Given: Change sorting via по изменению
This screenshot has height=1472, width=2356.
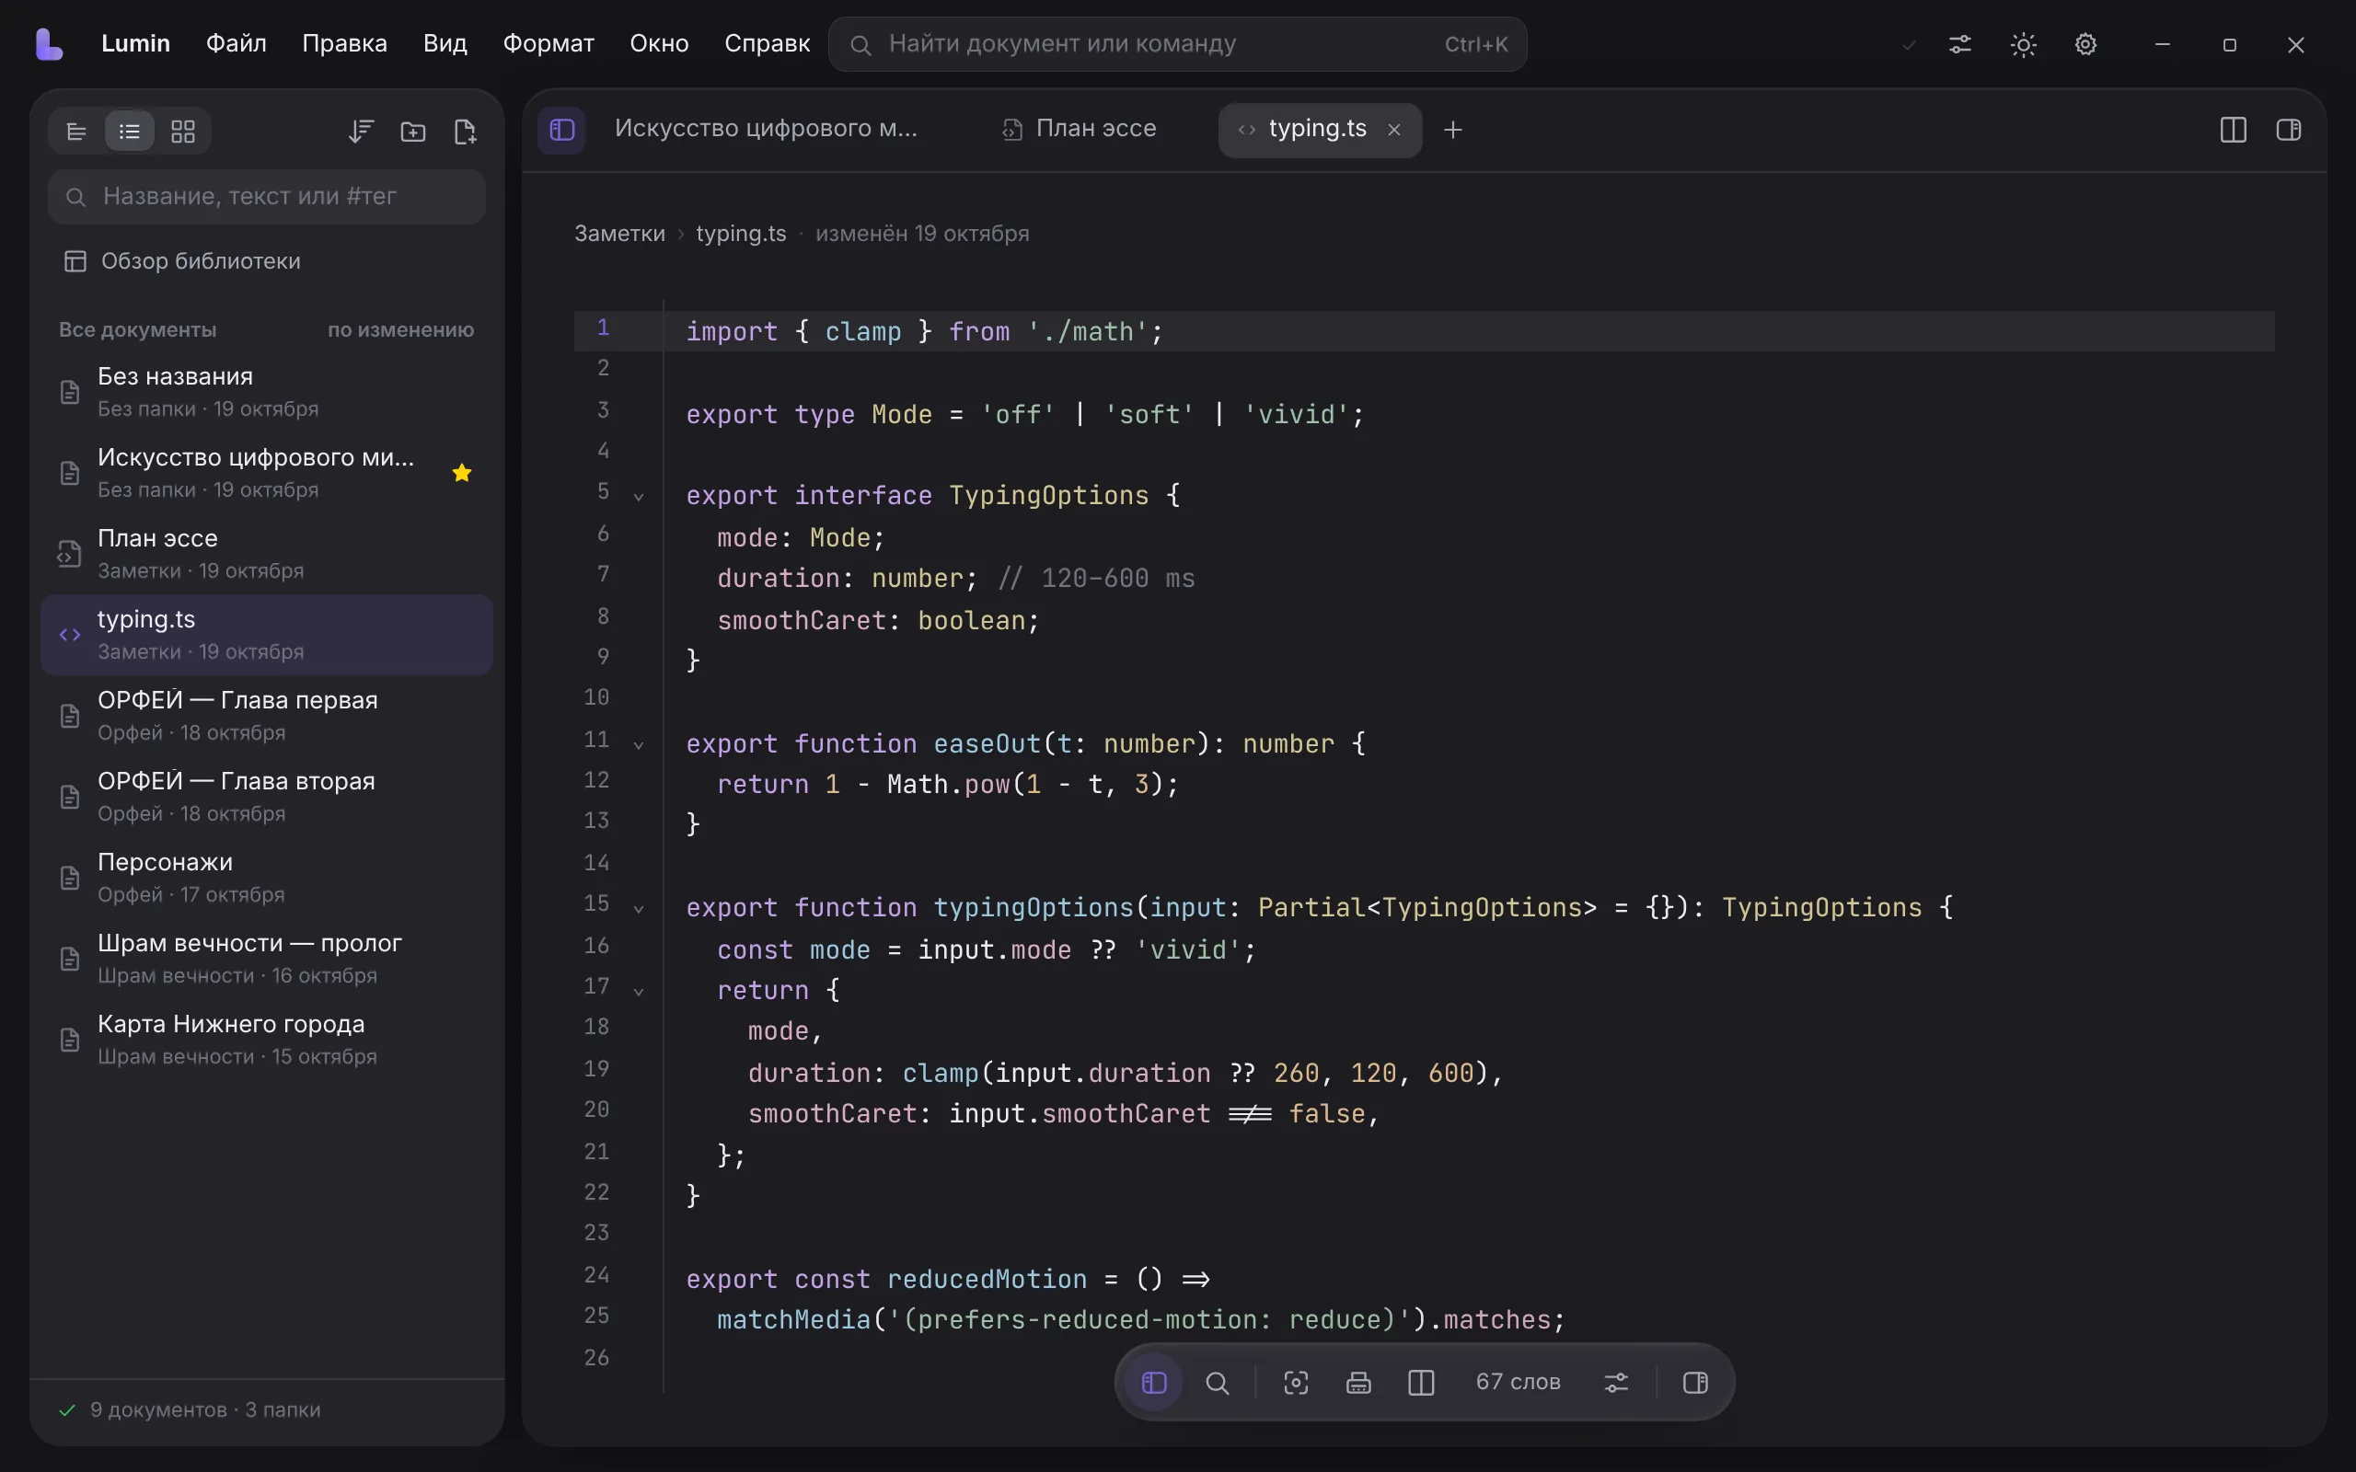Looking at the screenshot, I should pyautogui.click(x=400, y=330).
